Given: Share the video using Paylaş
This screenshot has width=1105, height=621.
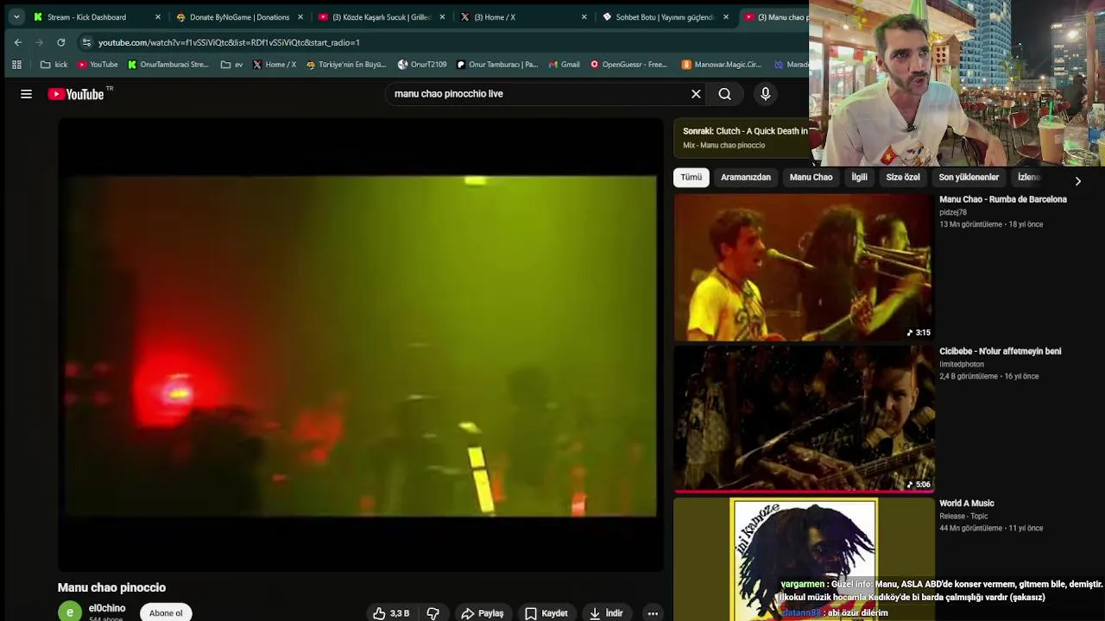Looking at the screenshot, I should click(x=483, y=613).
